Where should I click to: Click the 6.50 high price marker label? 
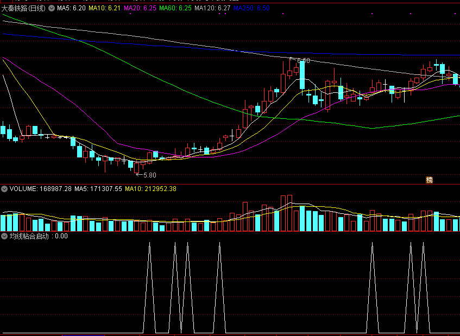coord(304,61)
